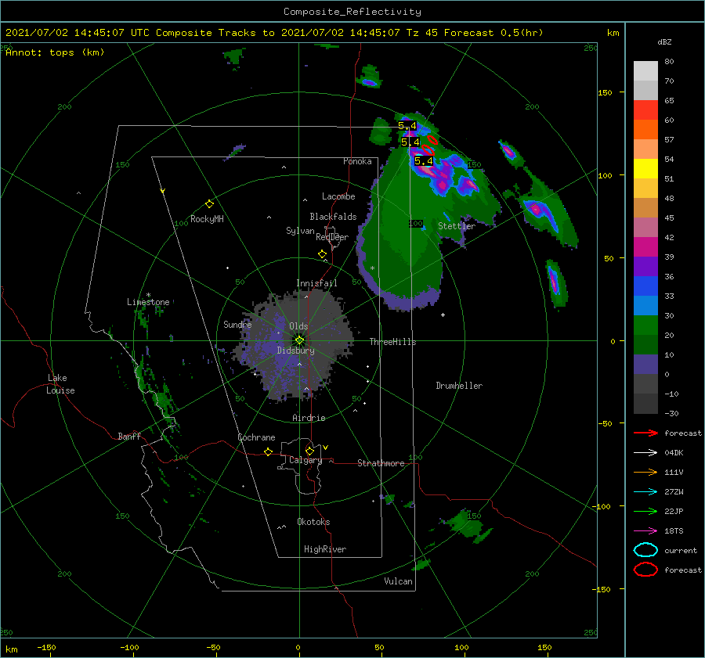Screen dimensions: 705x658
Task: Click the yellow diamond marker below Cochrane
Action: [269, 451]
